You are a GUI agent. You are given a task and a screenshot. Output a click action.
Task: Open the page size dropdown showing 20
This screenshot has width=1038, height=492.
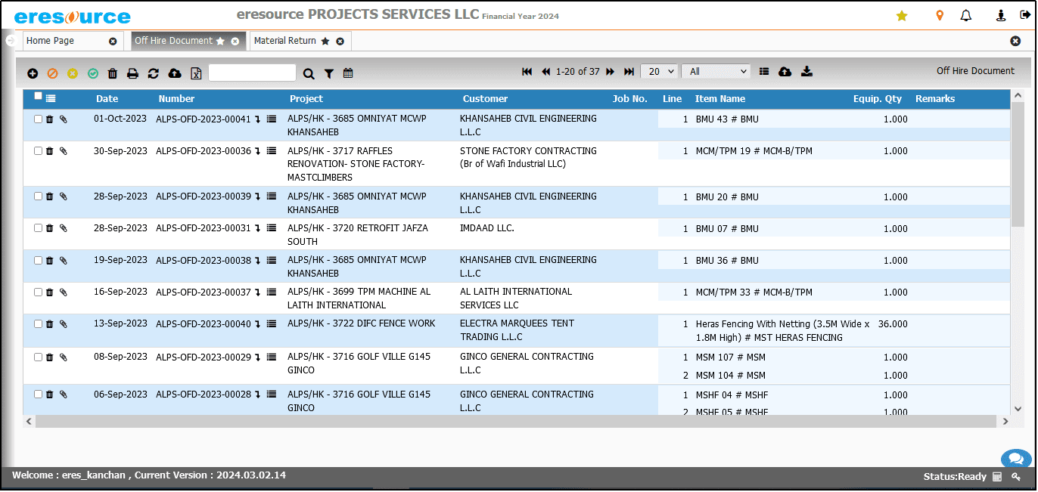point(659,72)
